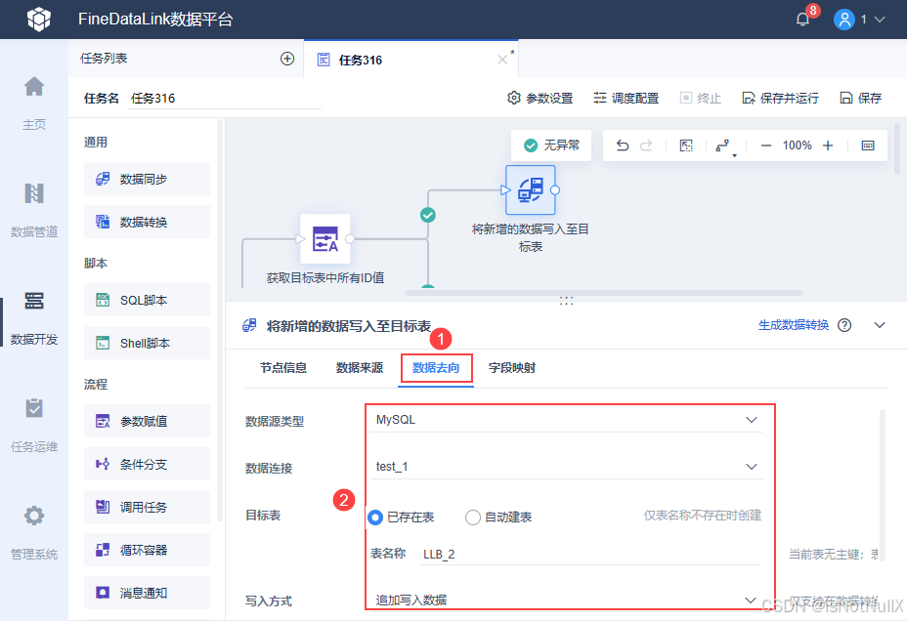
Task: Switch to the 数据来源 tab
Action: (360, 368)
